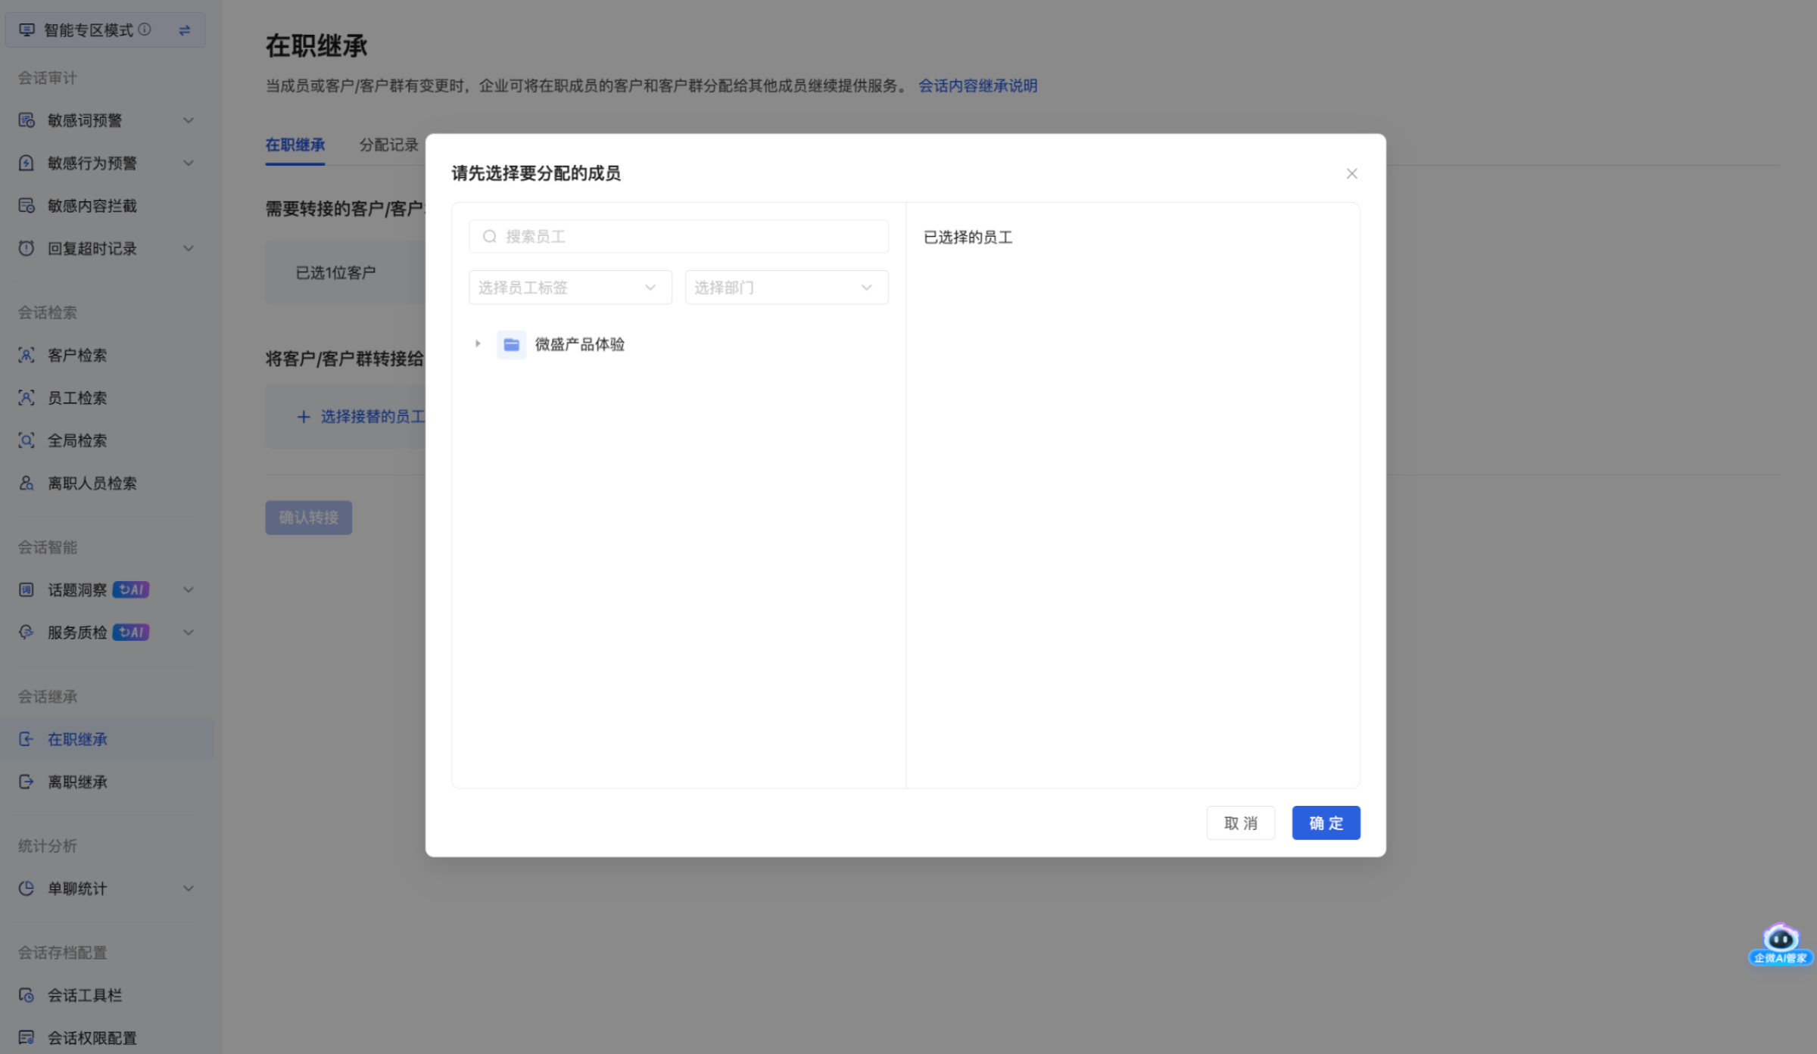The width and height of the screenshot is (1817, 1054).
Task: Close the member selection dialog
Action: click(x=1351, y=174)
